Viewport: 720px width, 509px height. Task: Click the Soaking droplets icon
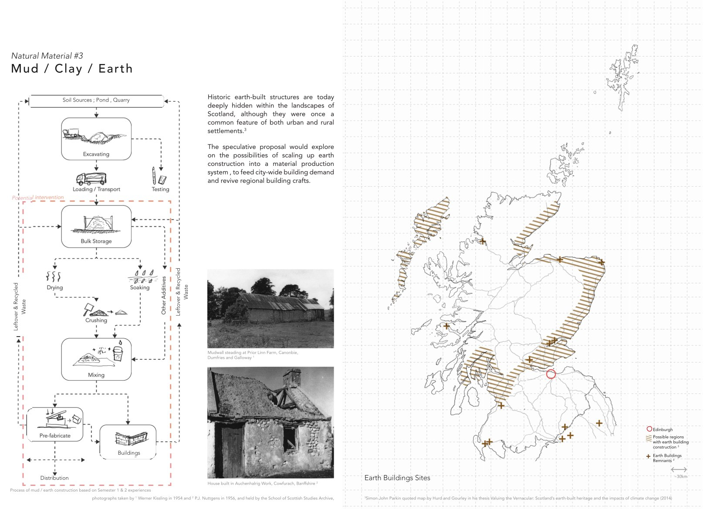(x=142, y=276)
